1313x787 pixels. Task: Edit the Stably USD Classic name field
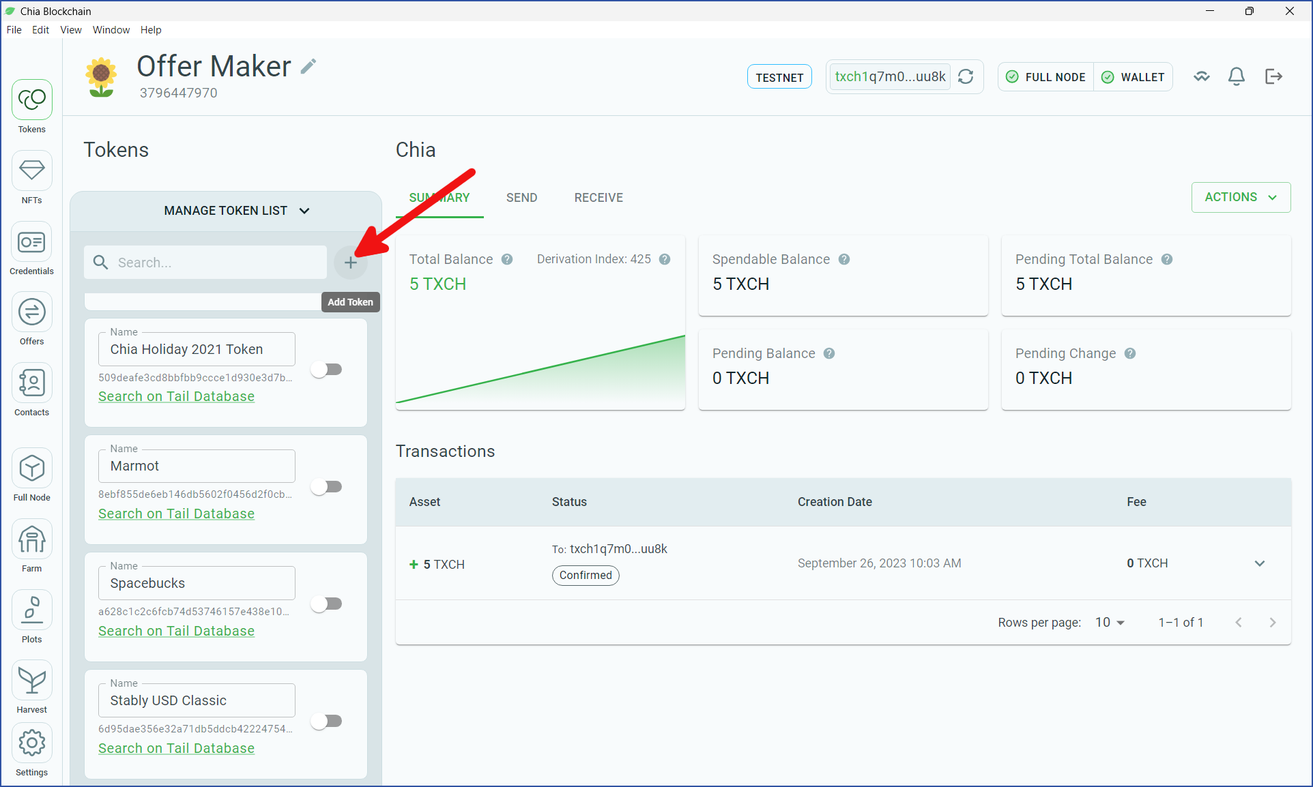tap(197, 700)
